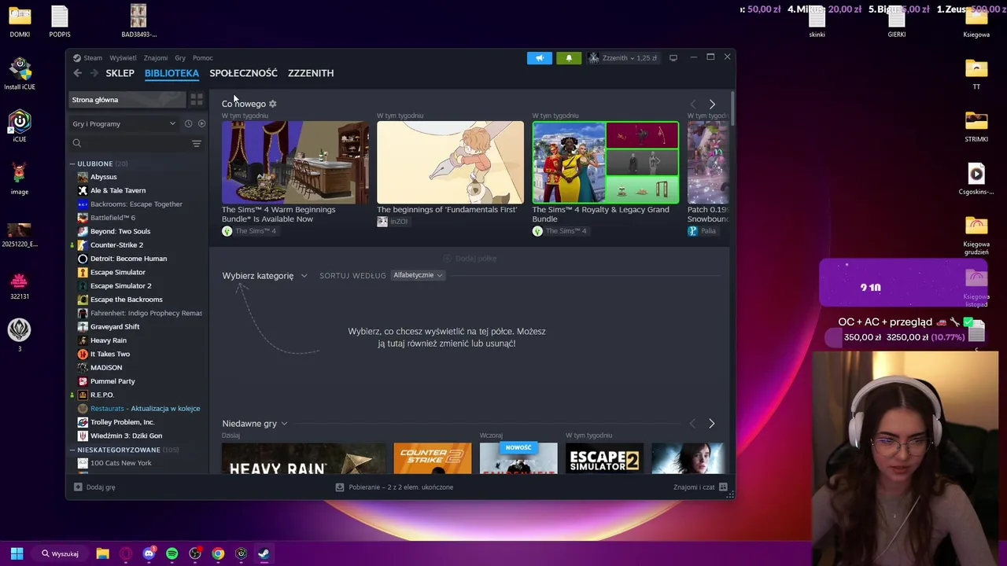Image resolution: width=1007 pixels, height=566 pixels.
Task: Open Sims 4 Warm Beginnings news thumbnail
Action: point(295,163)
